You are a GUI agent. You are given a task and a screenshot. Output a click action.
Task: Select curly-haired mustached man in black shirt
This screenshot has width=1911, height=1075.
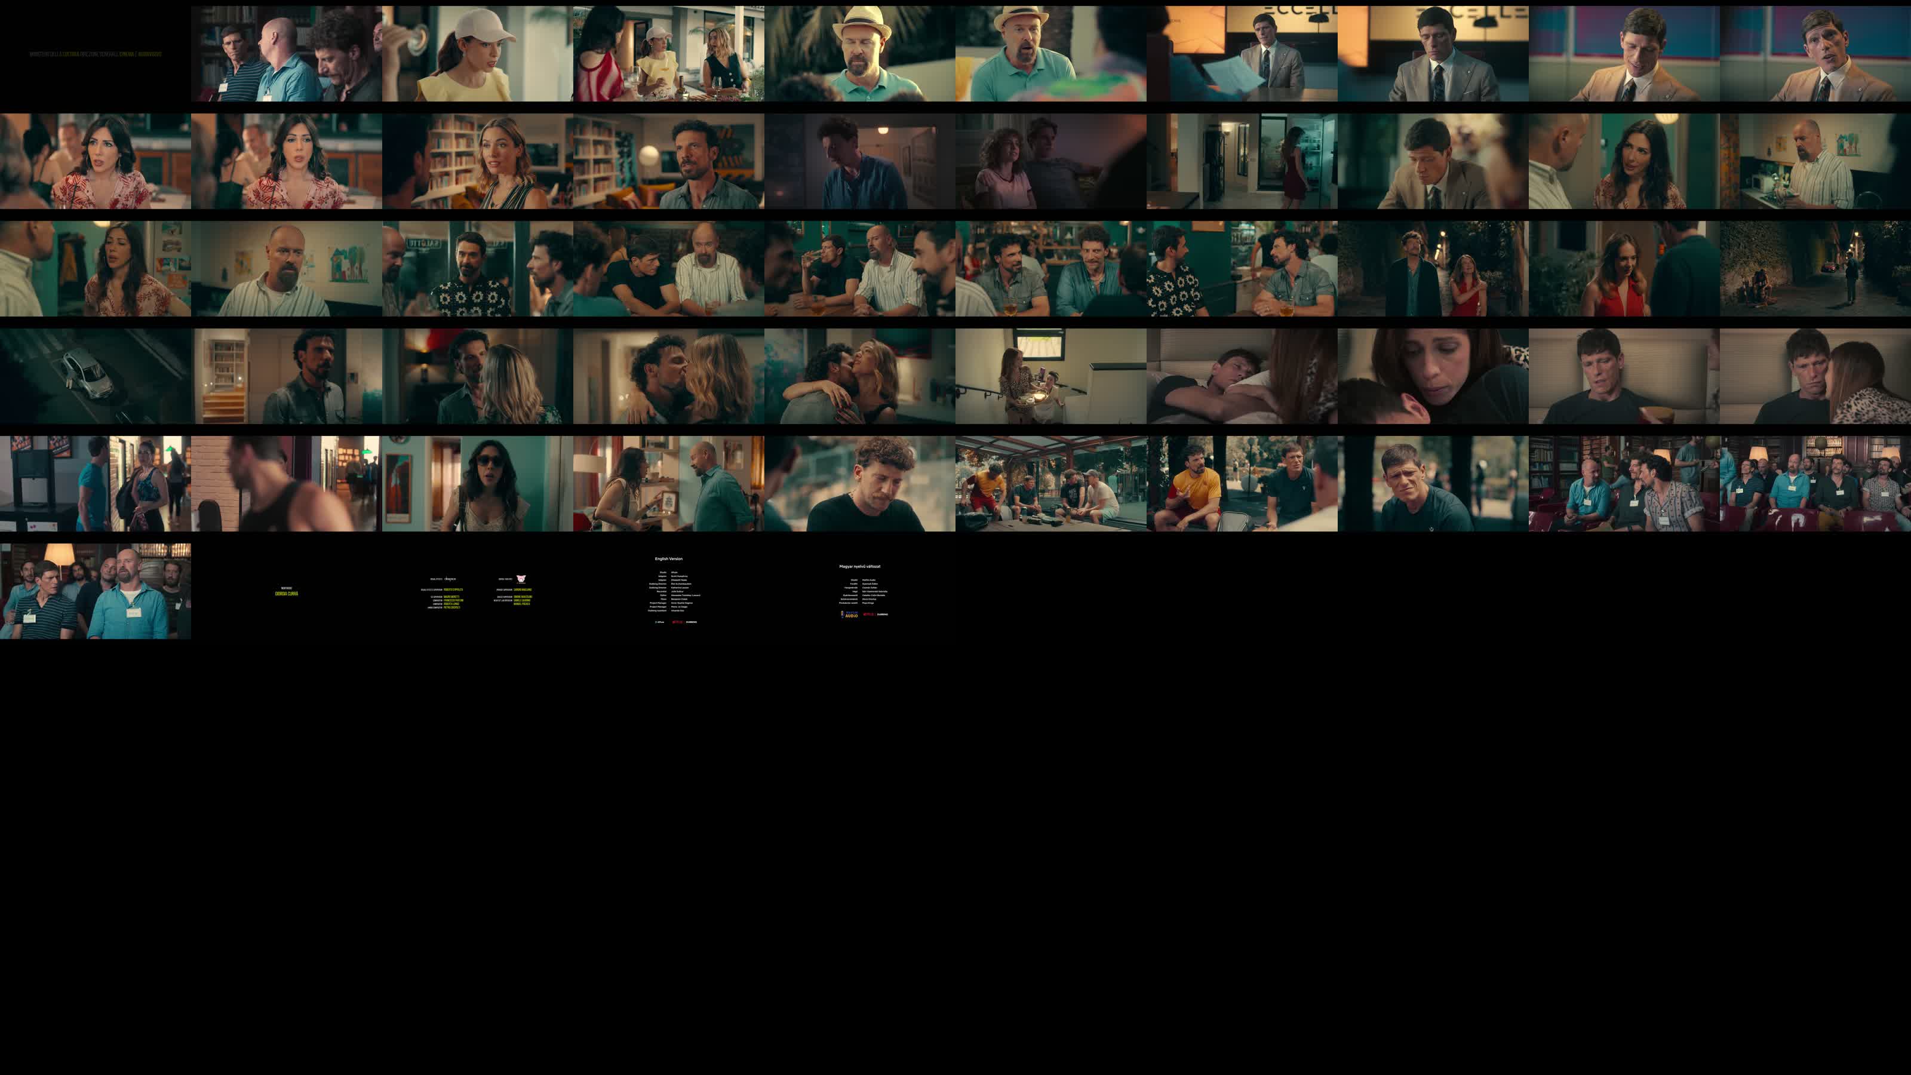859,484
